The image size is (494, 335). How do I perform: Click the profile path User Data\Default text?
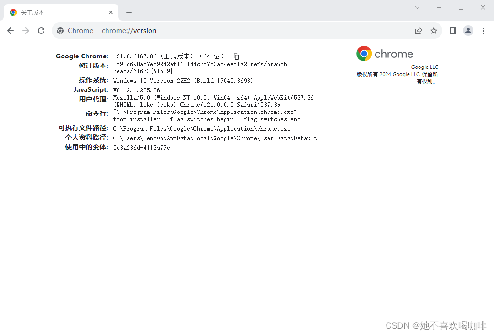tap(215, 138)
